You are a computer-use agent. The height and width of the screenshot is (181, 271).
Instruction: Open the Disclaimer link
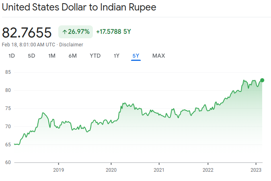tap(71, 44)
